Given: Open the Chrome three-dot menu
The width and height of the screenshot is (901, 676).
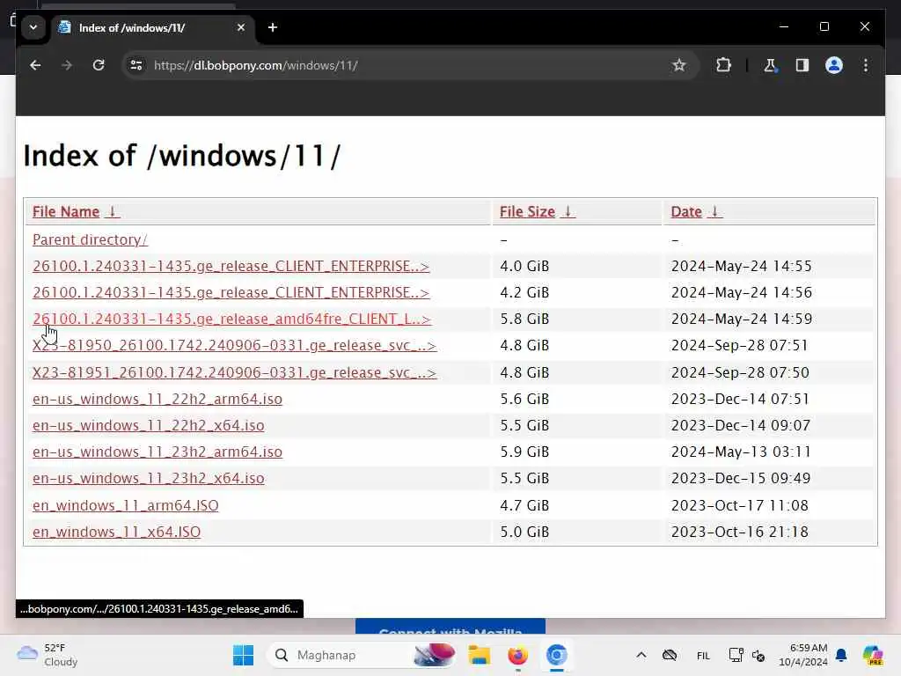Looking at the screenshot, I should 866,65.
